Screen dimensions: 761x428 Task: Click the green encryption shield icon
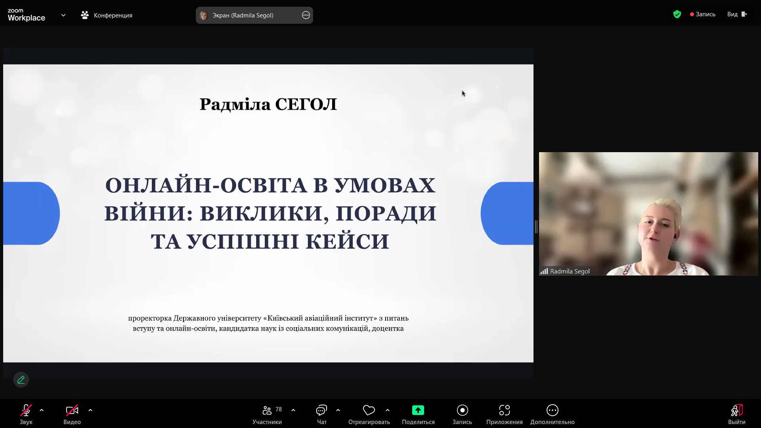click(677, 14)
